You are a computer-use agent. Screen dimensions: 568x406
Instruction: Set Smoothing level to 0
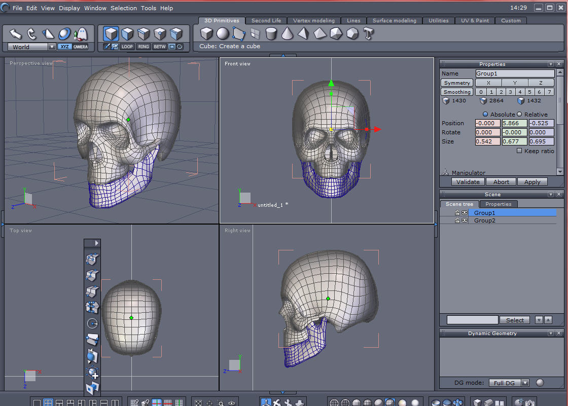481,92
